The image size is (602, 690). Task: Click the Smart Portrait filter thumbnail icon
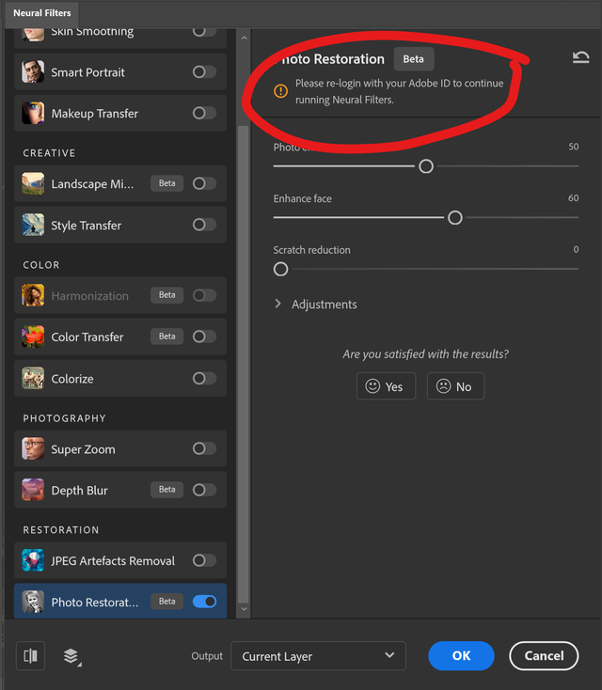click(x=33, y=71)
